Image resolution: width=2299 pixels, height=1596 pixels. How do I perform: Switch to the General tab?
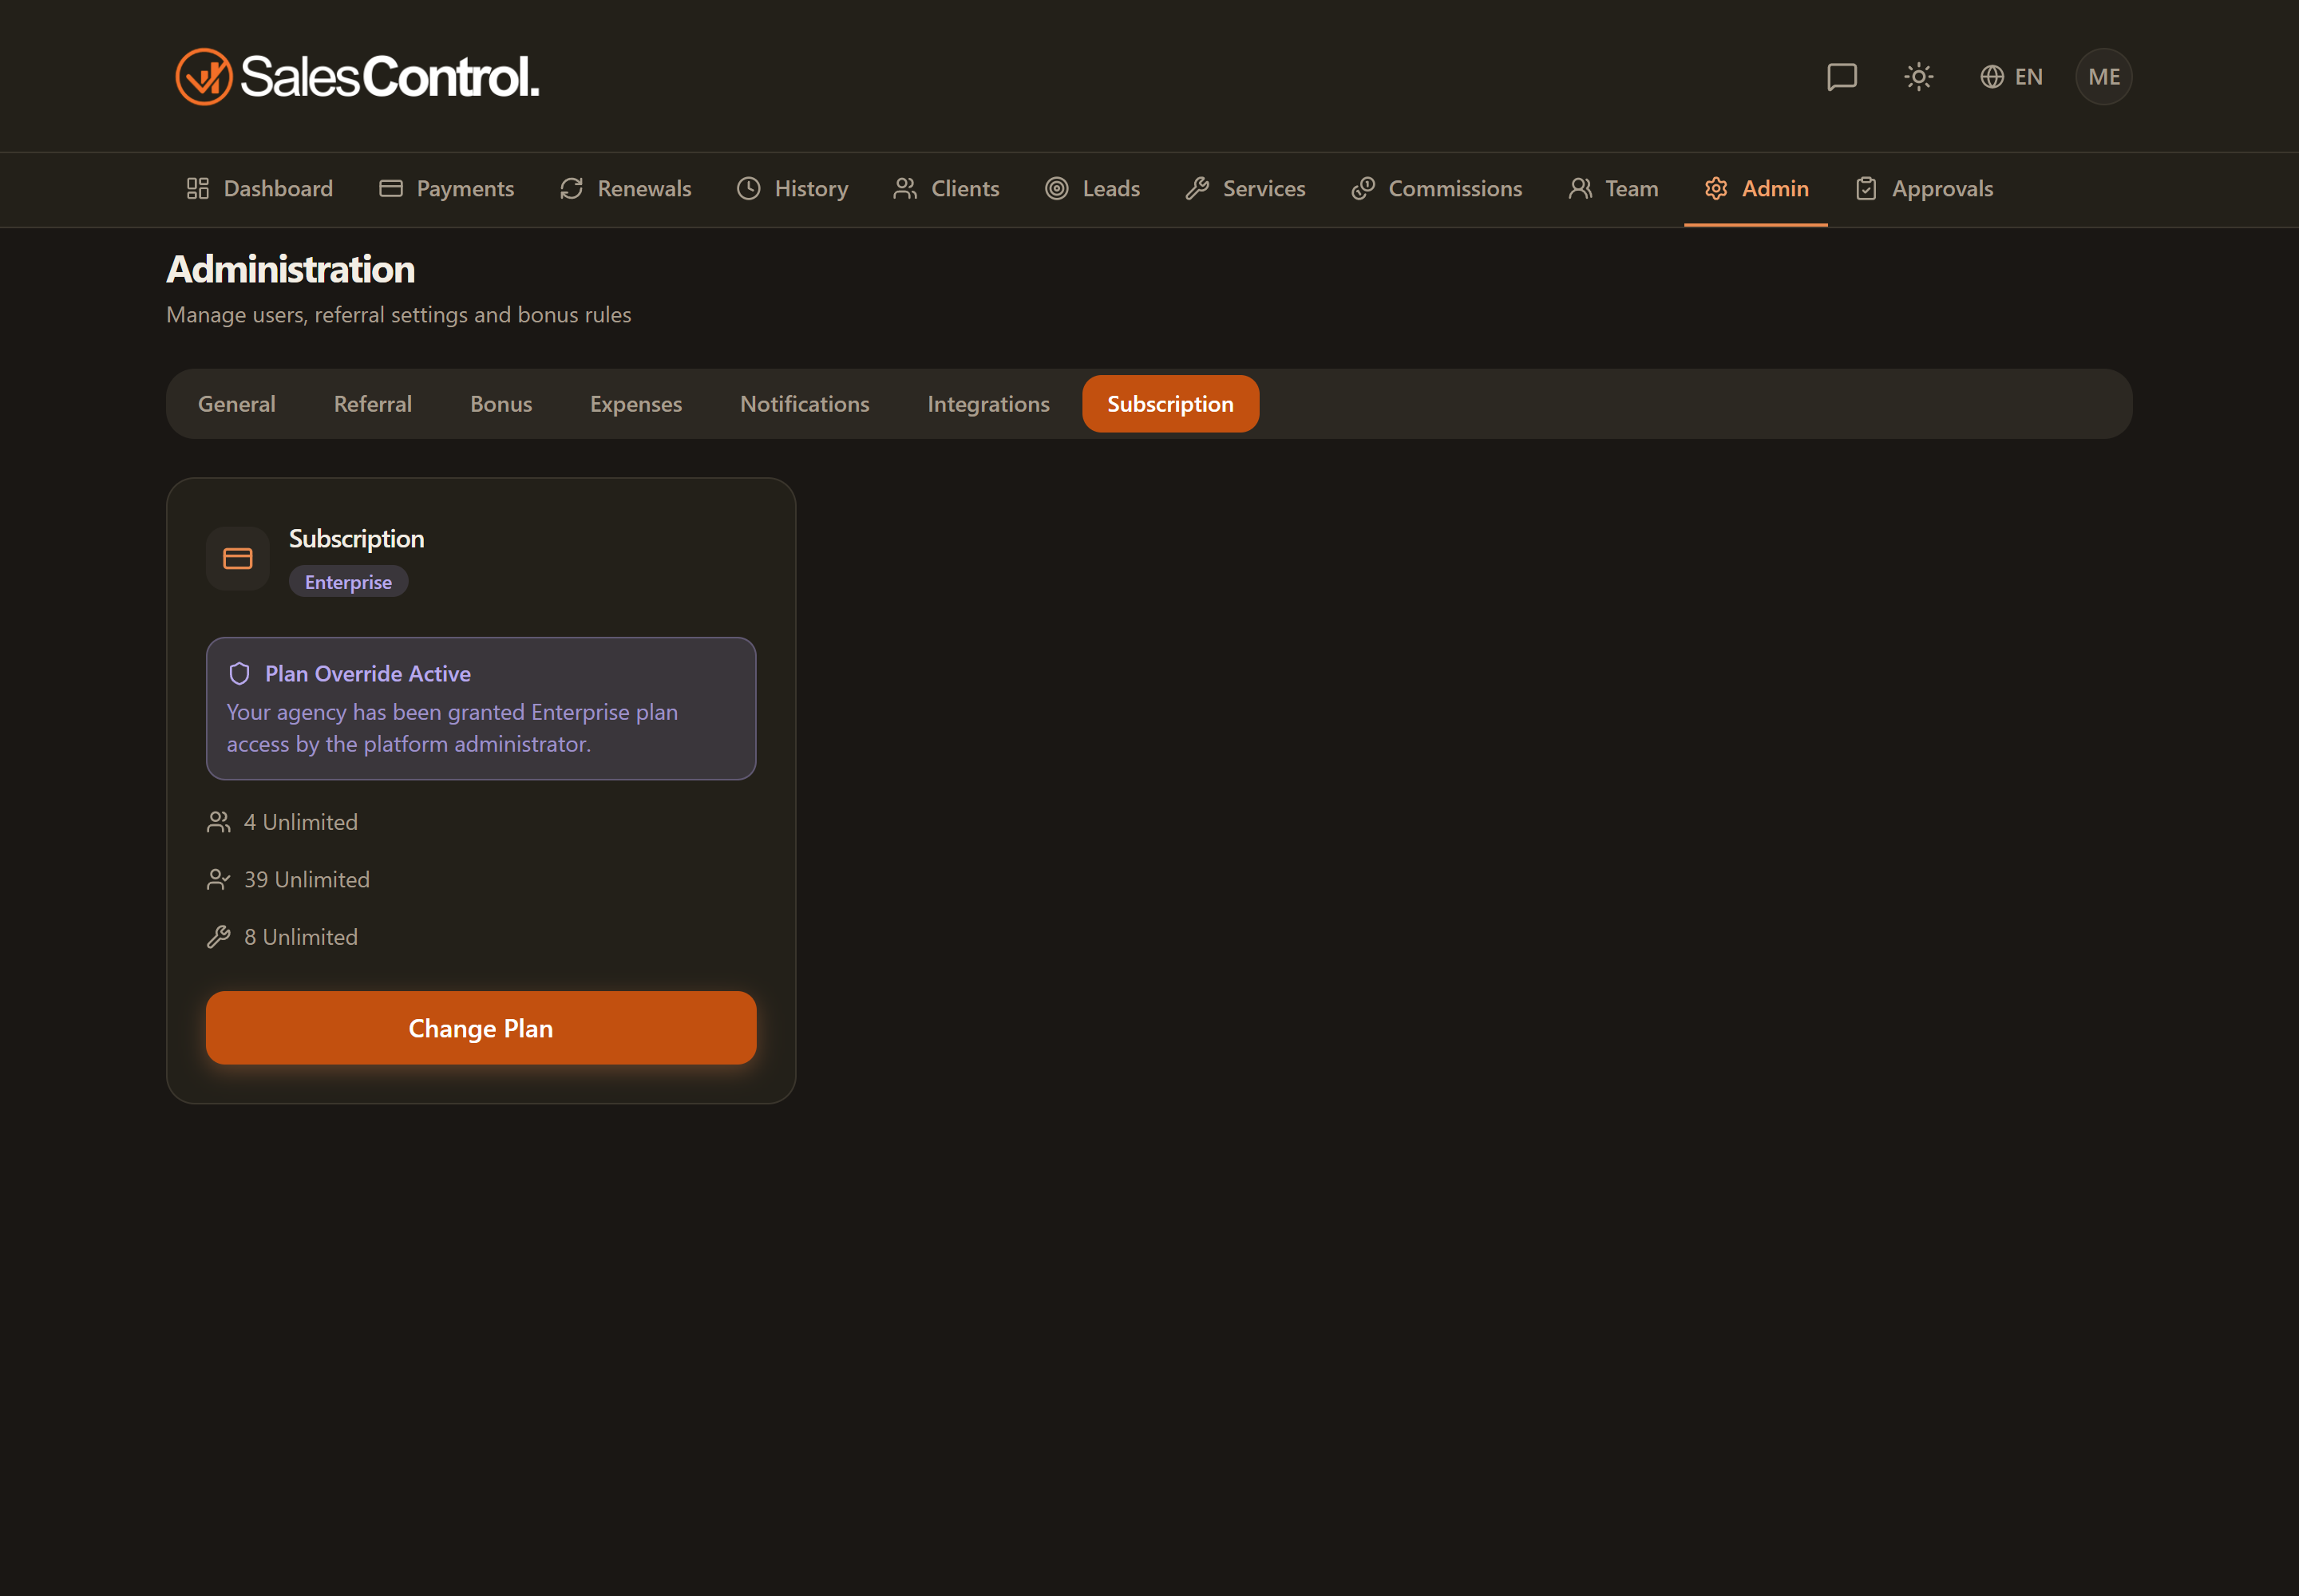coord(236,404)
